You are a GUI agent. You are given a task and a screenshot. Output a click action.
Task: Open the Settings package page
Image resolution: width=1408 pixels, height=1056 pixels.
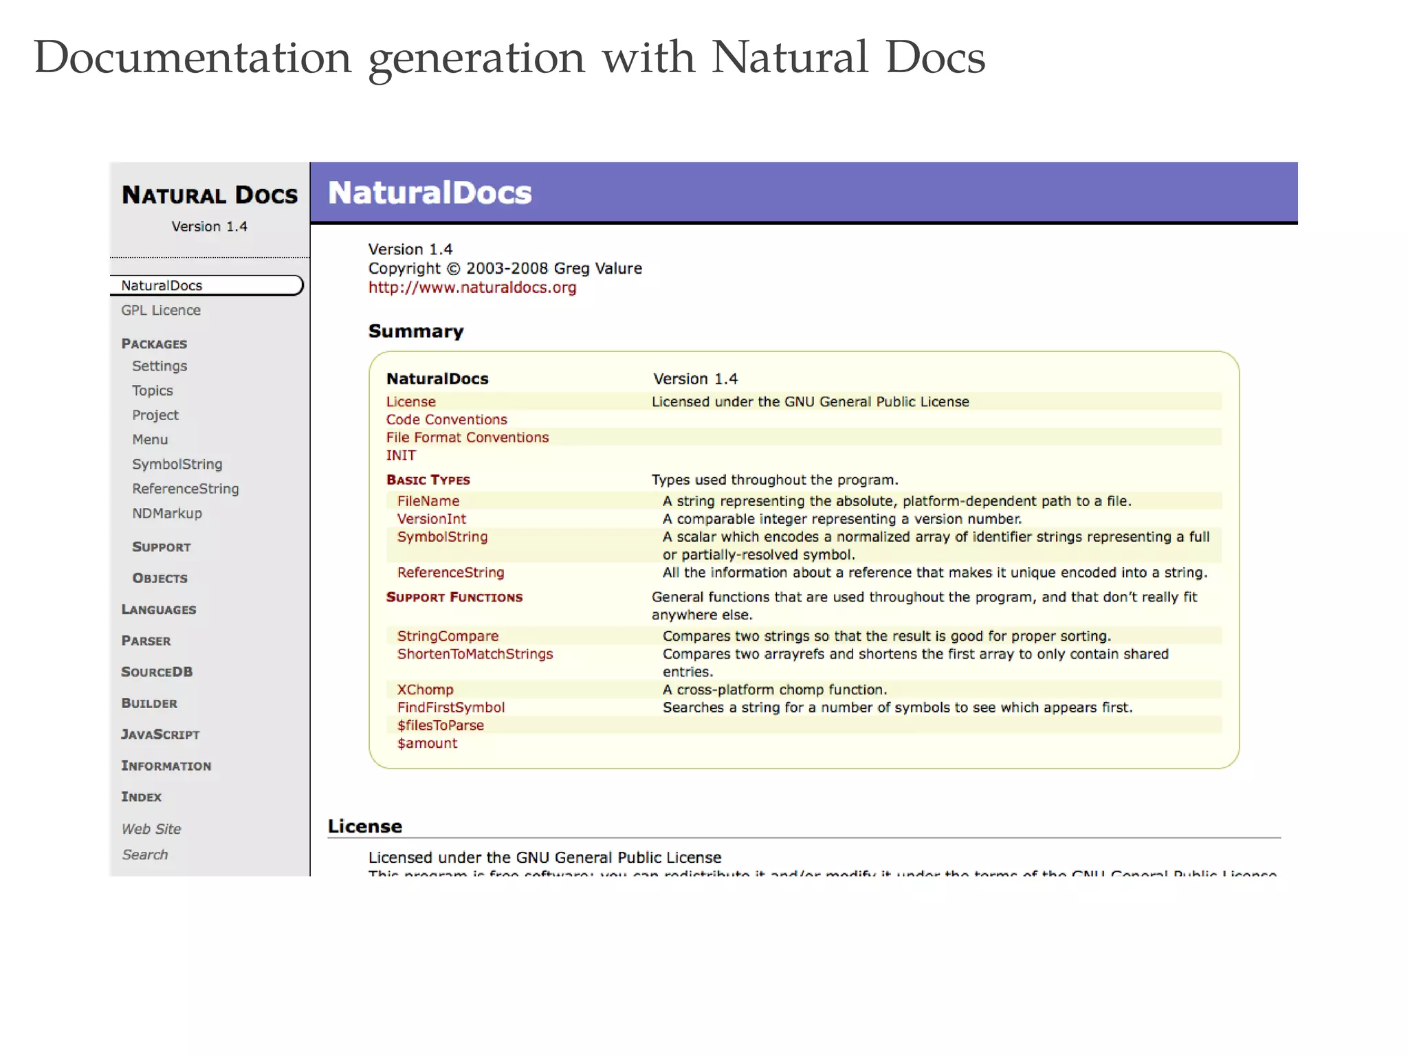(x=159, y=366)
